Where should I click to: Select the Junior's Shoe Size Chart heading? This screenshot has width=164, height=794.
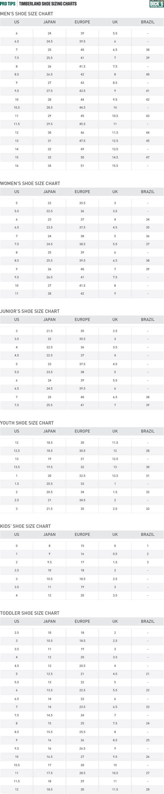[x=30, y=311]
